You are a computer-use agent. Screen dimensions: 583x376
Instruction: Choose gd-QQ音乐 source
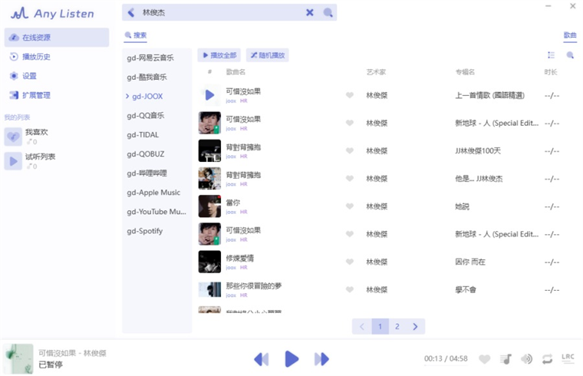point(157,116)
